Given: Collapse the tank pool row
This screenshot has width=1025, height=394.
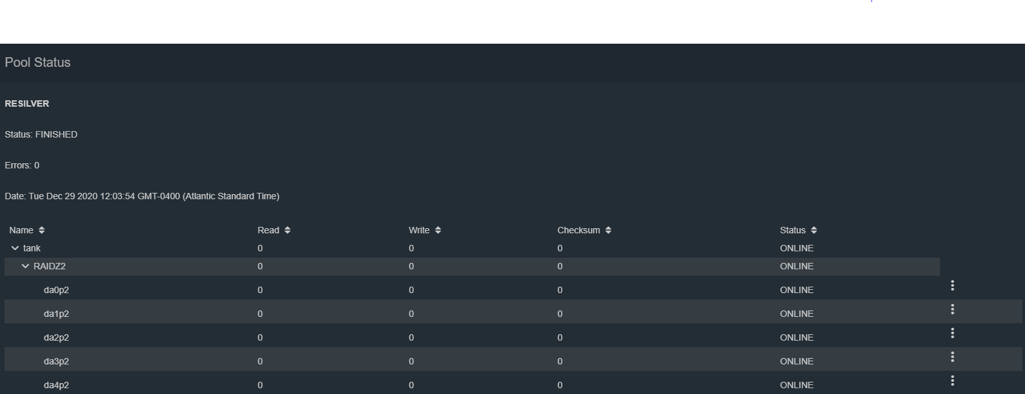Looking at the screenshot, I should tap(15, 248).
